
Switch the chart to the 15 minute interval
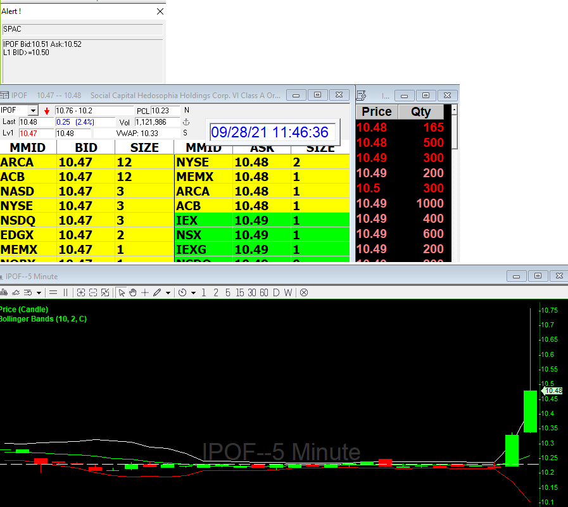click(x=240, y=292)
